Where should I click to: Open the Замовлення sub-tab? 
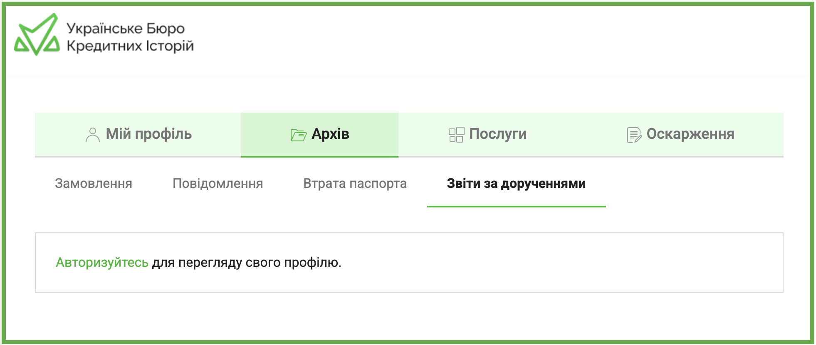point(94,183)
